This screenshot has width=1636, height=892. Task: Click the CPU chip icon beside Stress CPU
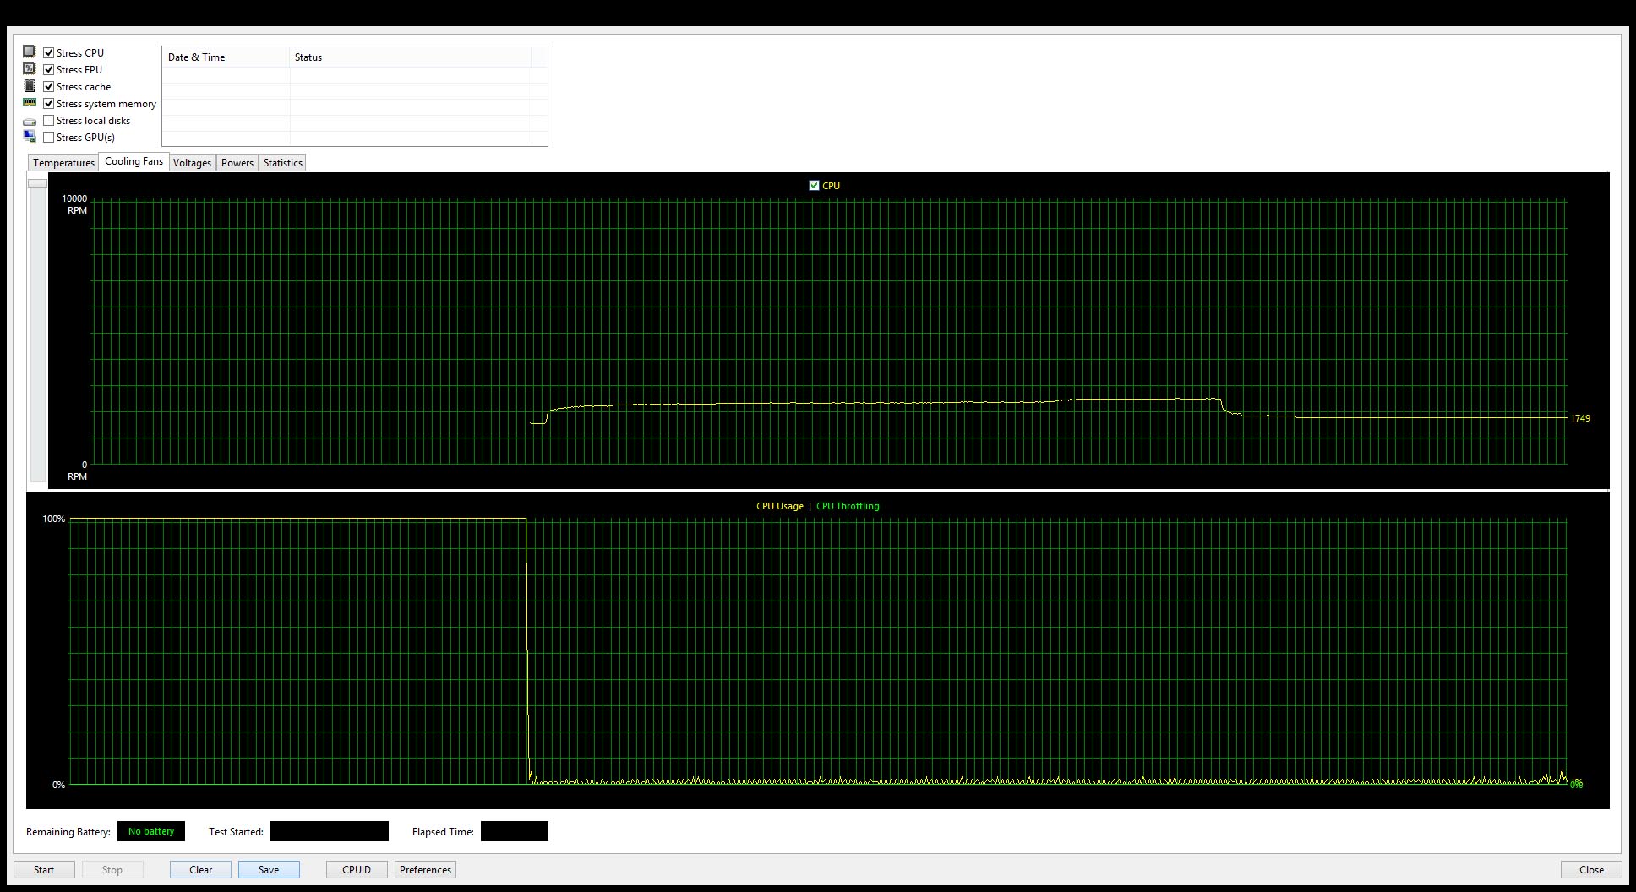tap(30, 52)
